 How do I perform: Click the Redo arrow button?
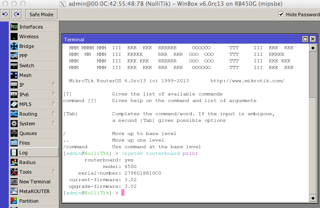[17, 15]
